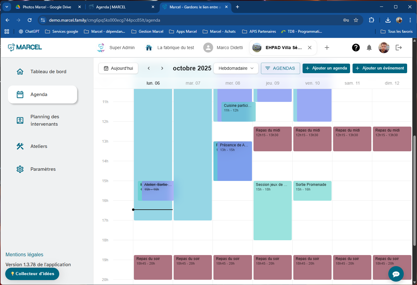Viewport: 417px width, 285px height.
Task: Open the help question mark icon
Action: 356,48
